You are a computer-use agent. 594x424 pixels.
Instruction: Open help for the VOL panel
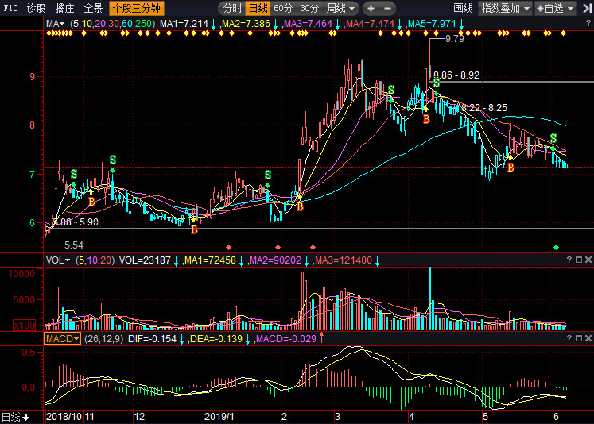[569, 260]
